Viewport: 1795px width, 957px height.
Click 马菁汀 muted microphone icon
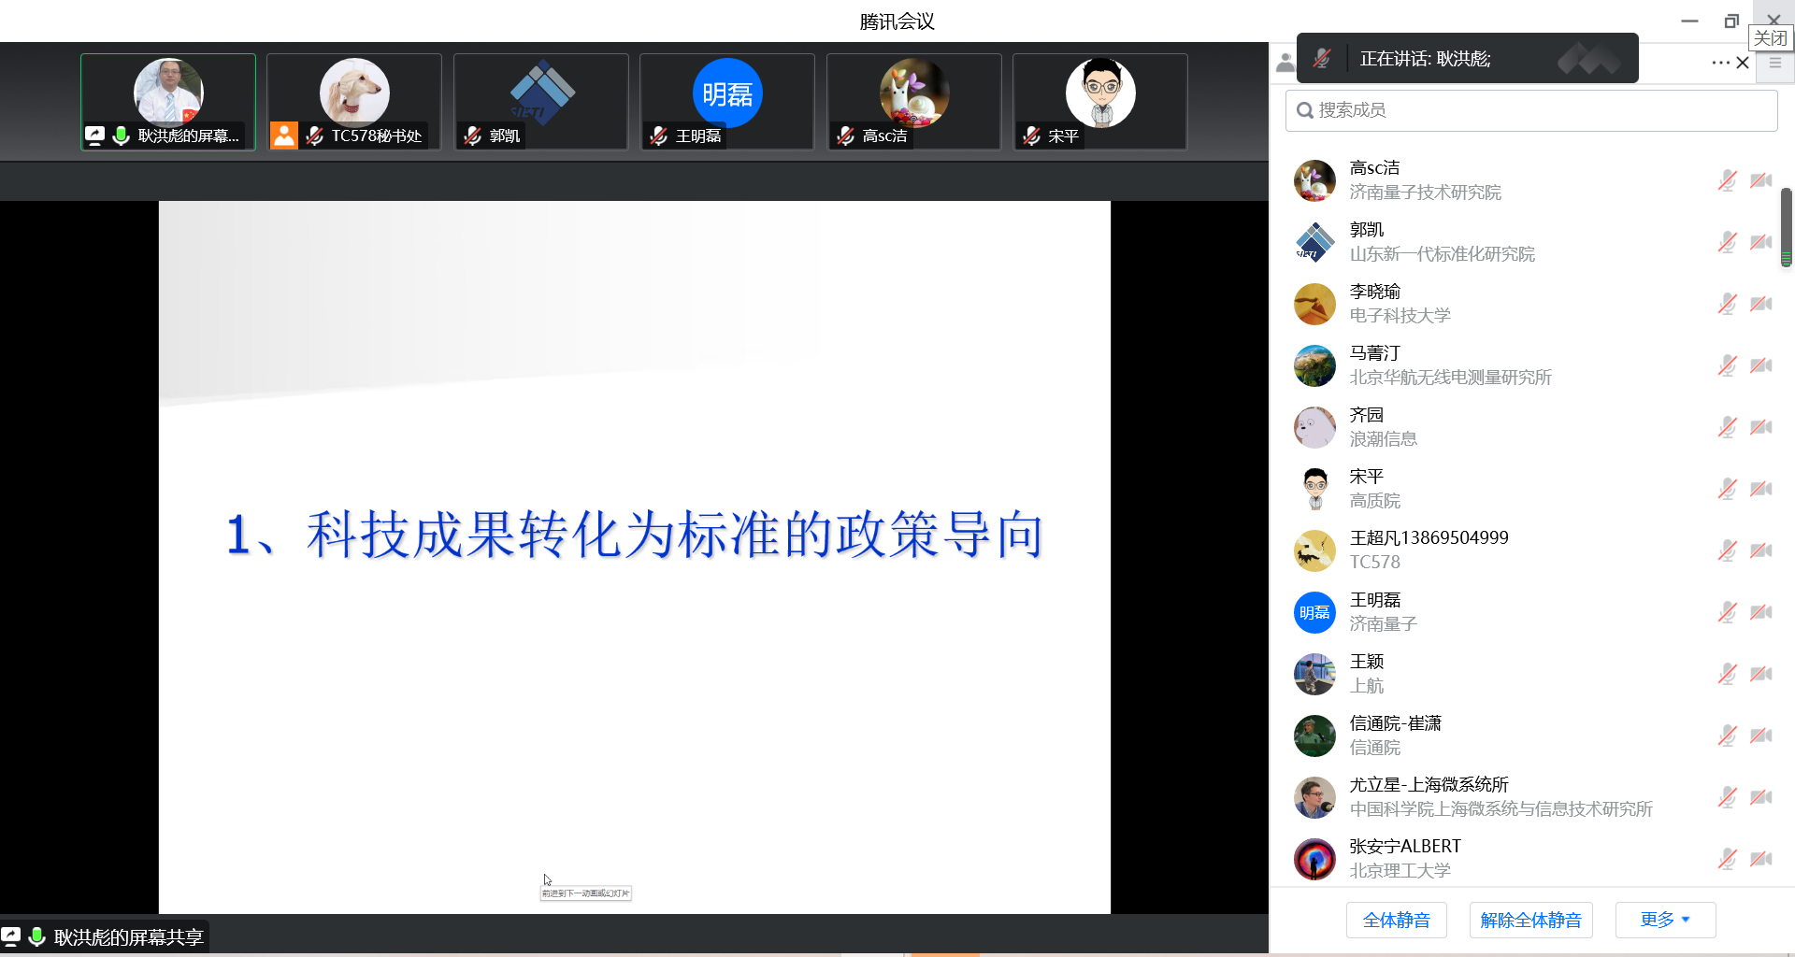tap(1727, 365)
